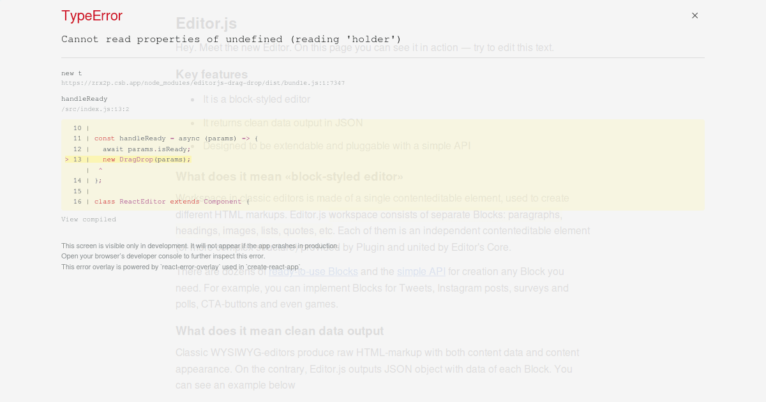
Task: Click the bundle.js source URL
Action: [203, 82]
